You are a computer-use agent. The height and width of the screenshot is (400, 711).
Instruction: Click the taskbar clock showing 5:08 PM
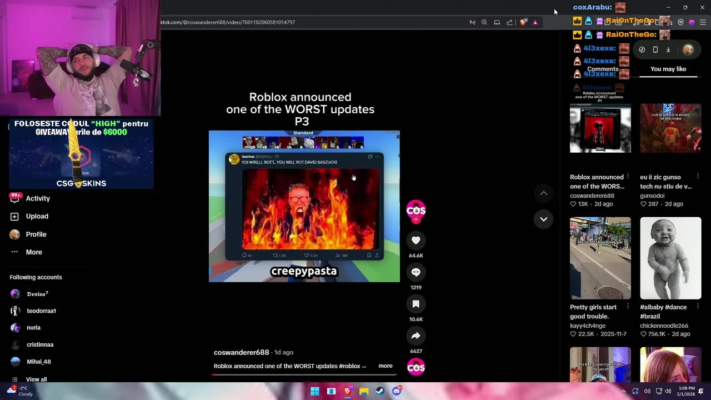(687, 391)
